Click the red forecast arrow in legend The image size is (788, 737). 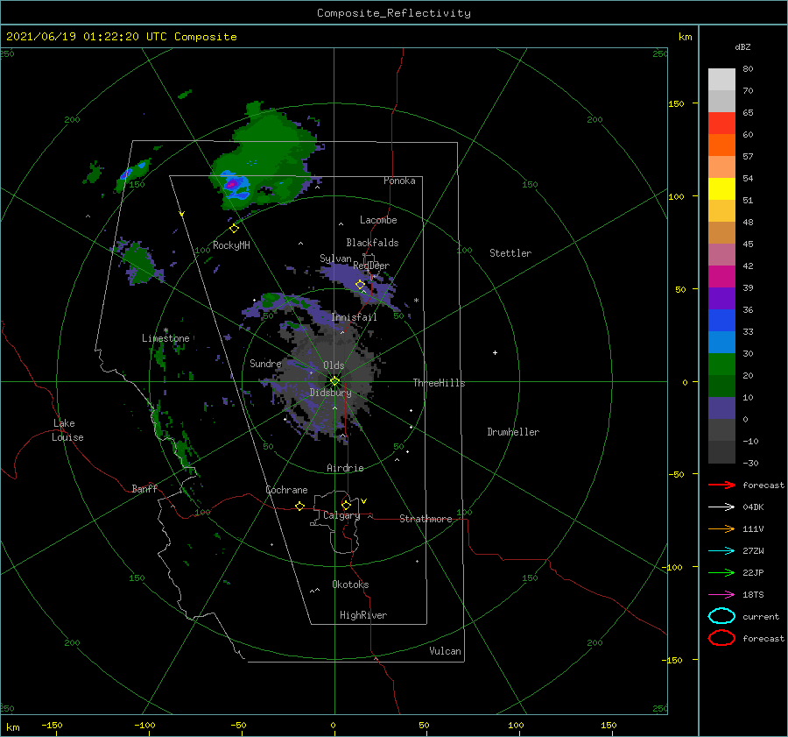click(x=721, y=485)
